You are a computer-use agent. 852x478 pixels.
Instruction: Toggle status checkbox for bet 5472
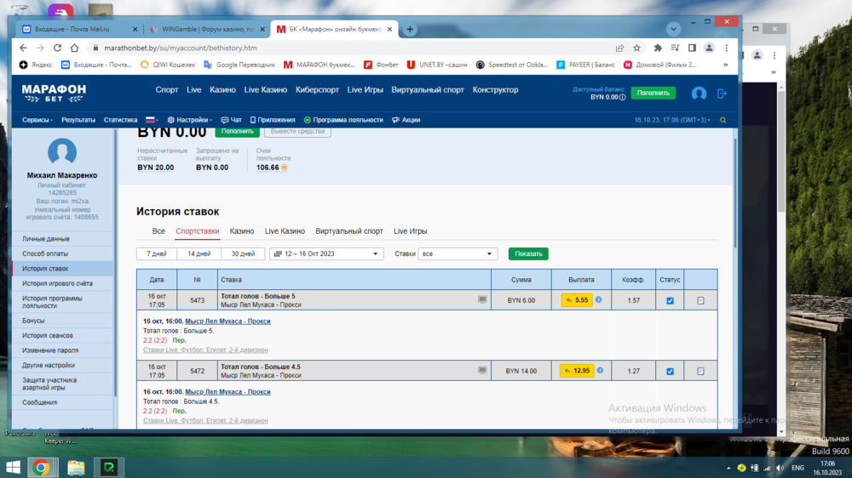pos(670,371)
